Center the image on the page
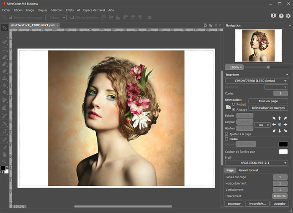This screenshot has height=213, width=293. 280,124
